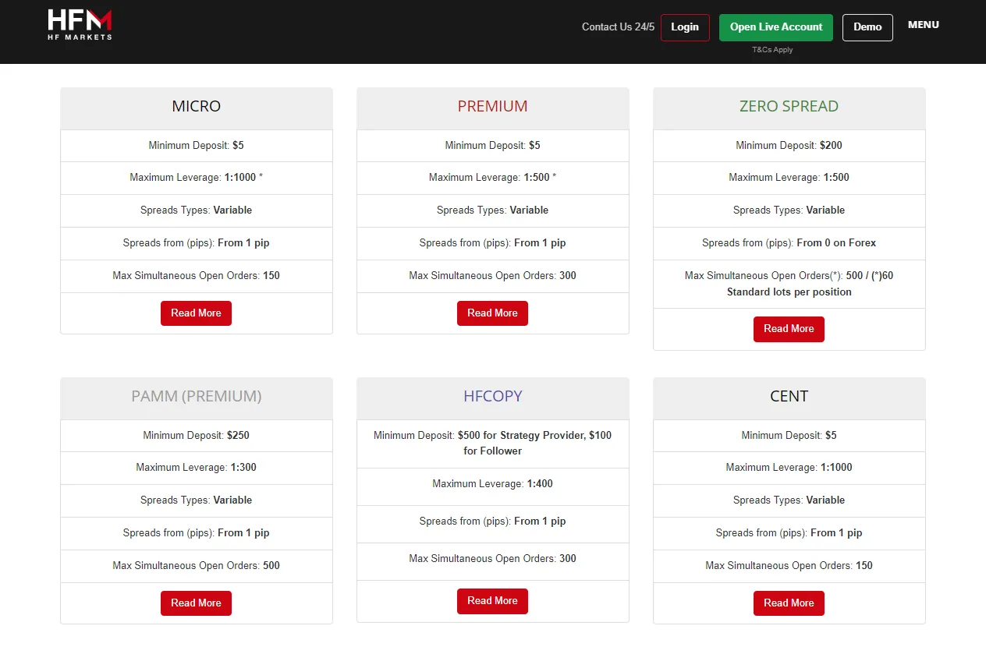Select the CENT card heading

point(789,397)
